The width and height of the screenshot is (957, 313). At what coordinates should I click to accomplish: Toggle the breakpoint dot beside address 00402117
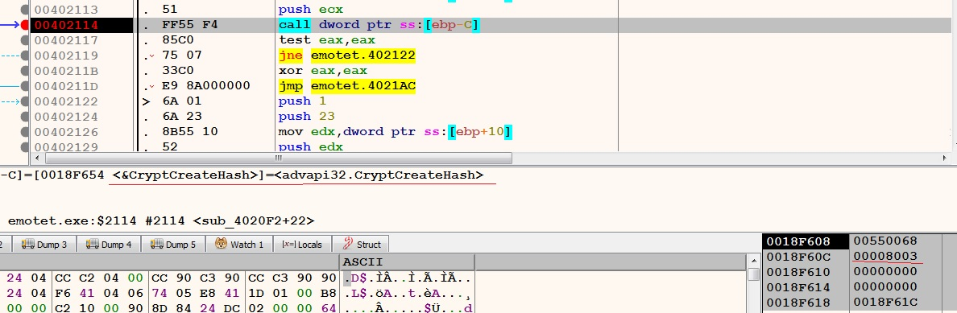pyautogui.click(x=24, y=40)
